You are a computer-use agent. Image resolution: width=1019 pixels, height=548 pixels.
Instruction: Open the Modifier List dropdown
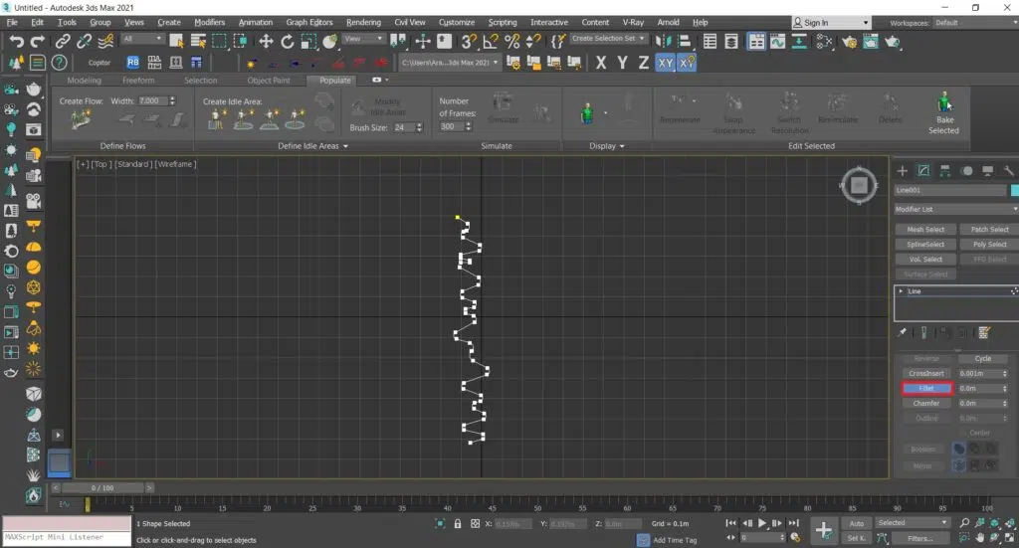click(x=955, y=210)
